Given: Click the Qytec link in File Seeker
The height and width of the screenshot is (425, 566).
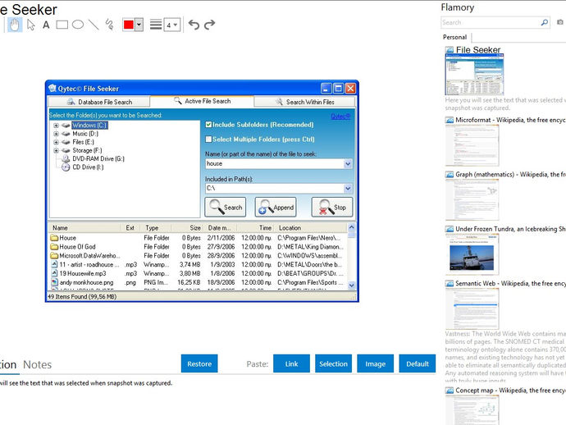Looking at the screenshot, I should click(340, 117).
